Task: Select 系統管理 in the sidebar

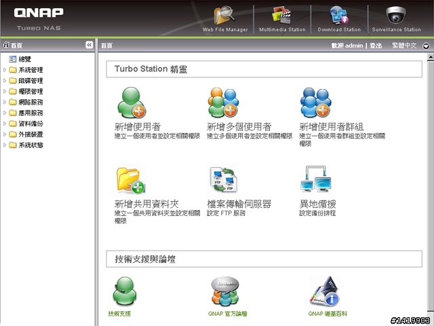Action: tap(31, 70)
